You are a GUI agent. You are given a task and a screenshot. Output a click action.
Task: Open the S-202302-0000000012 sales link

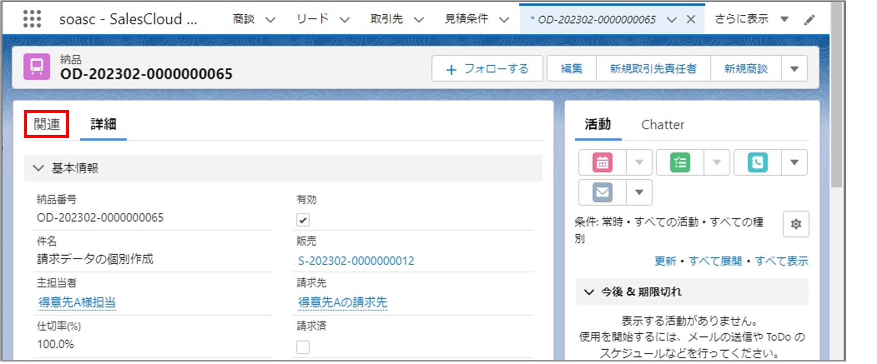(x=356, y=261)
